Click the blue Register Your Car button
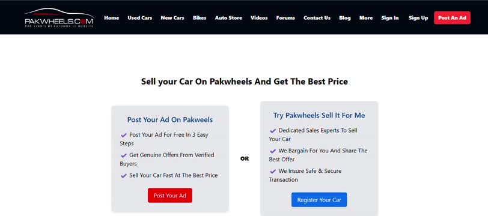Image resolution: width=488 pixels, height=216 pixels. pos(319,200)
